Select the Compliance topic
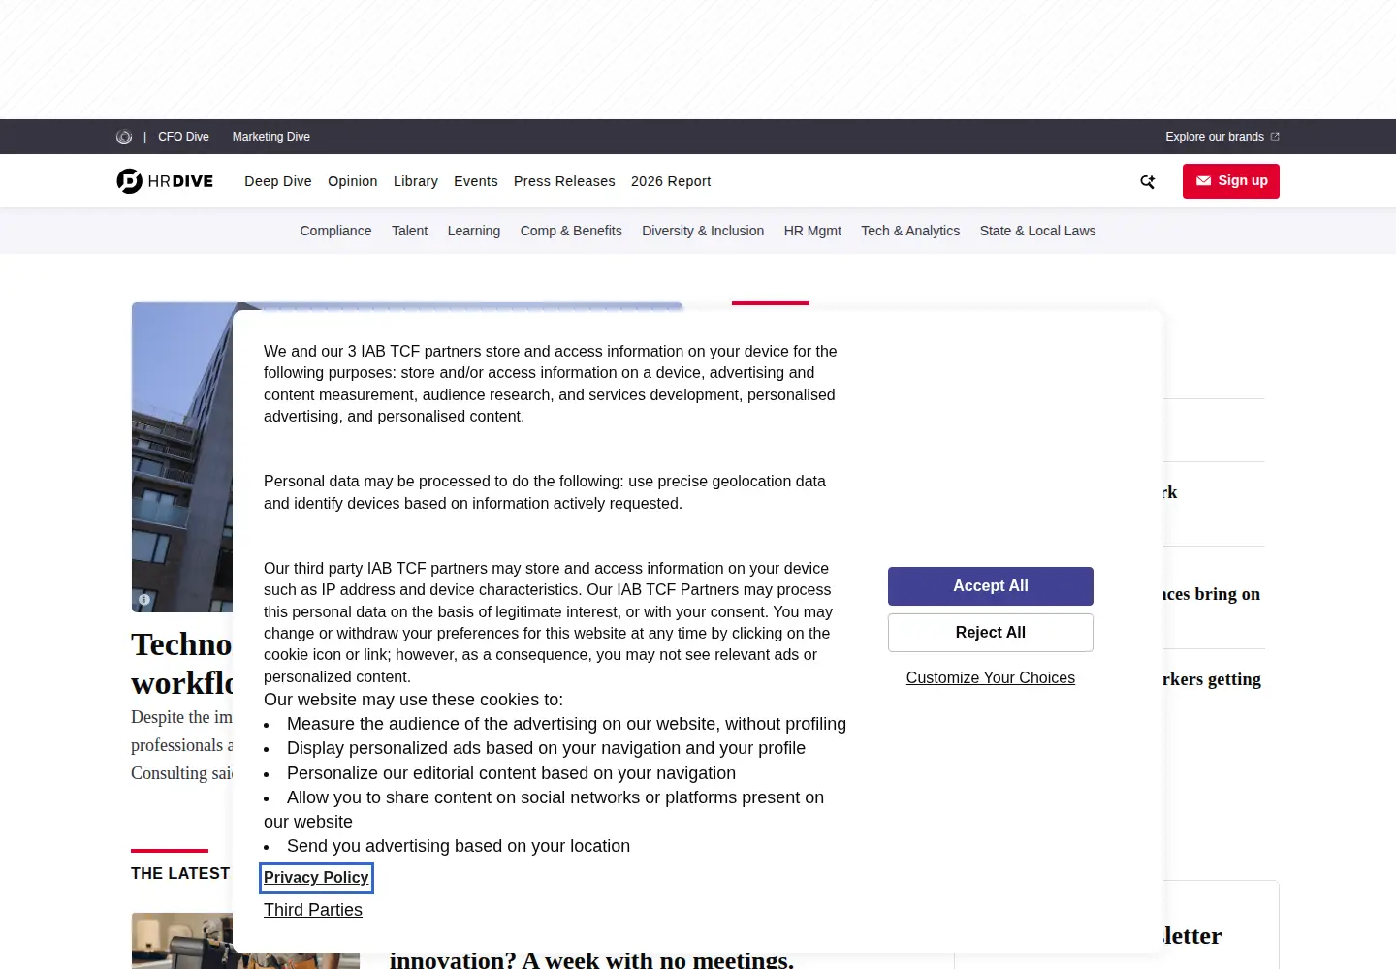 point(335,231)
